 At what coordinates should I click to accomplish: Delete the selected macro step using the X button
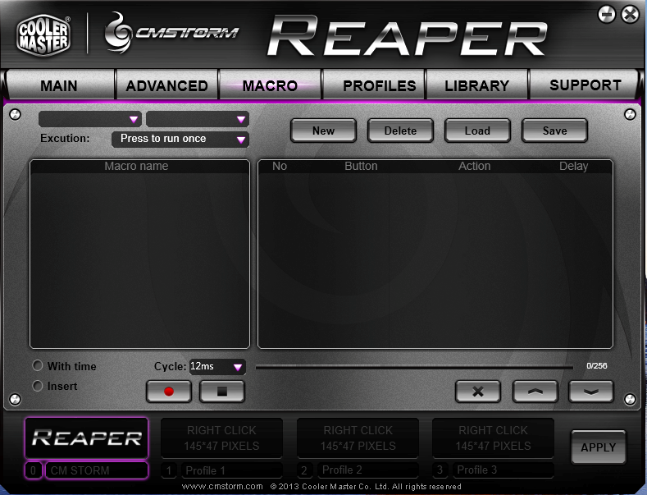[x=478, y=392]
